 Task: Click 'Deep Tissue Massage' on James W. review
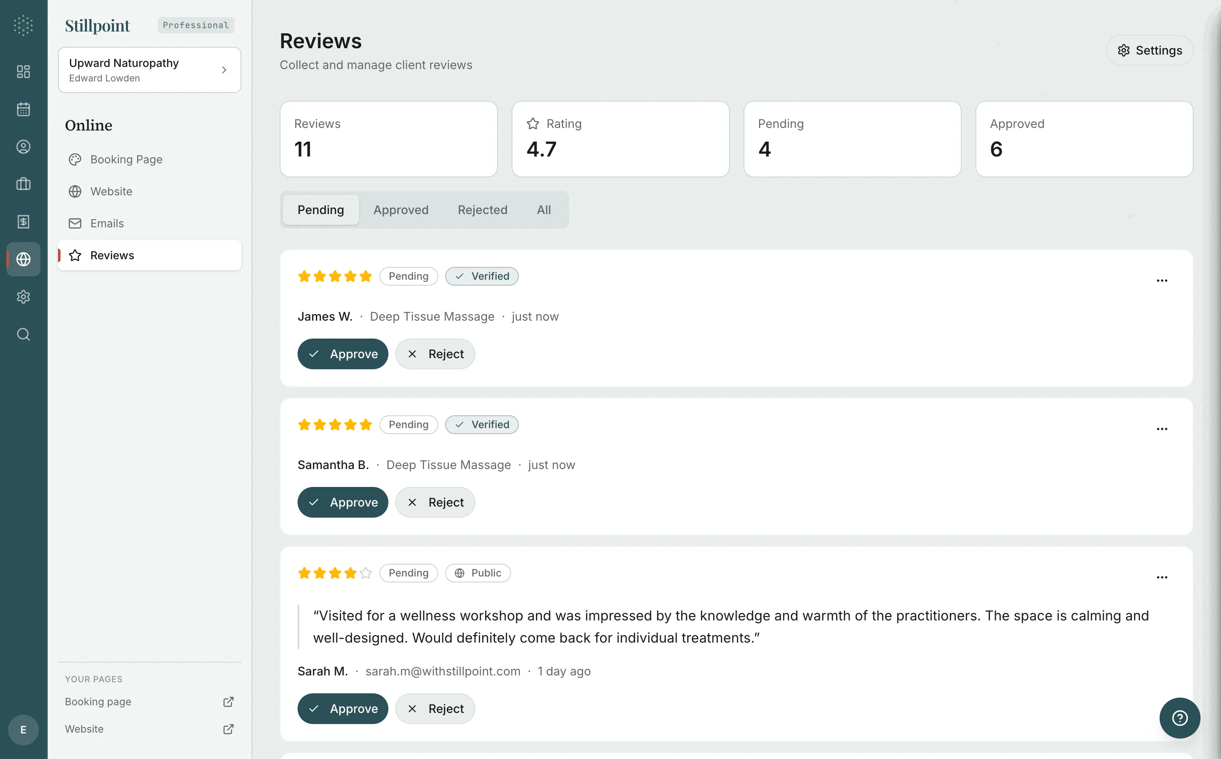[x=432, y=317]
